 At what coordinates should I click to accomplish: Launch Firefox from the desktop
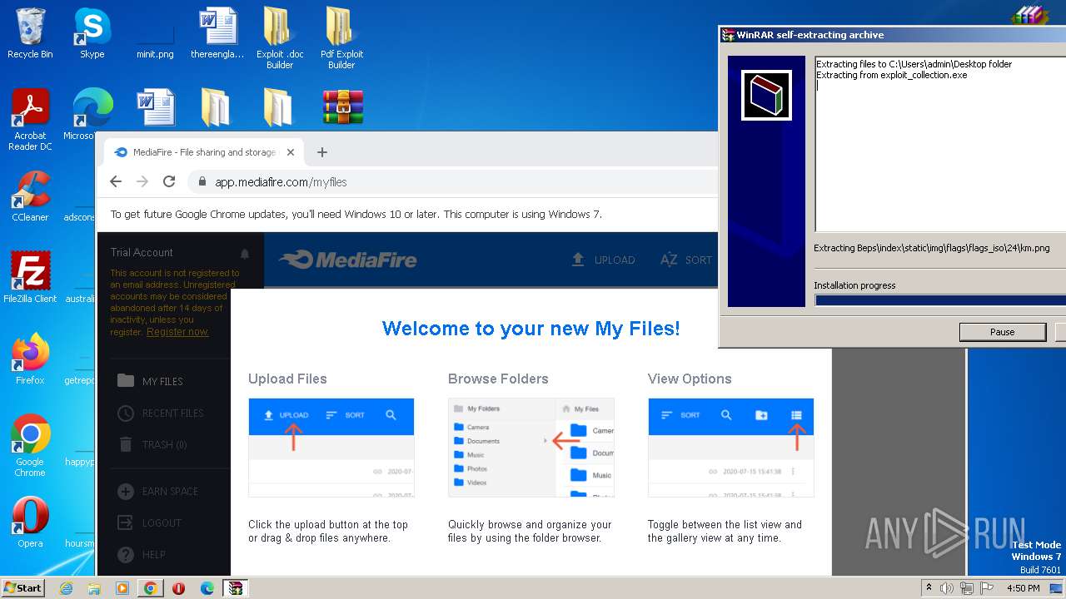click(30, 359)
